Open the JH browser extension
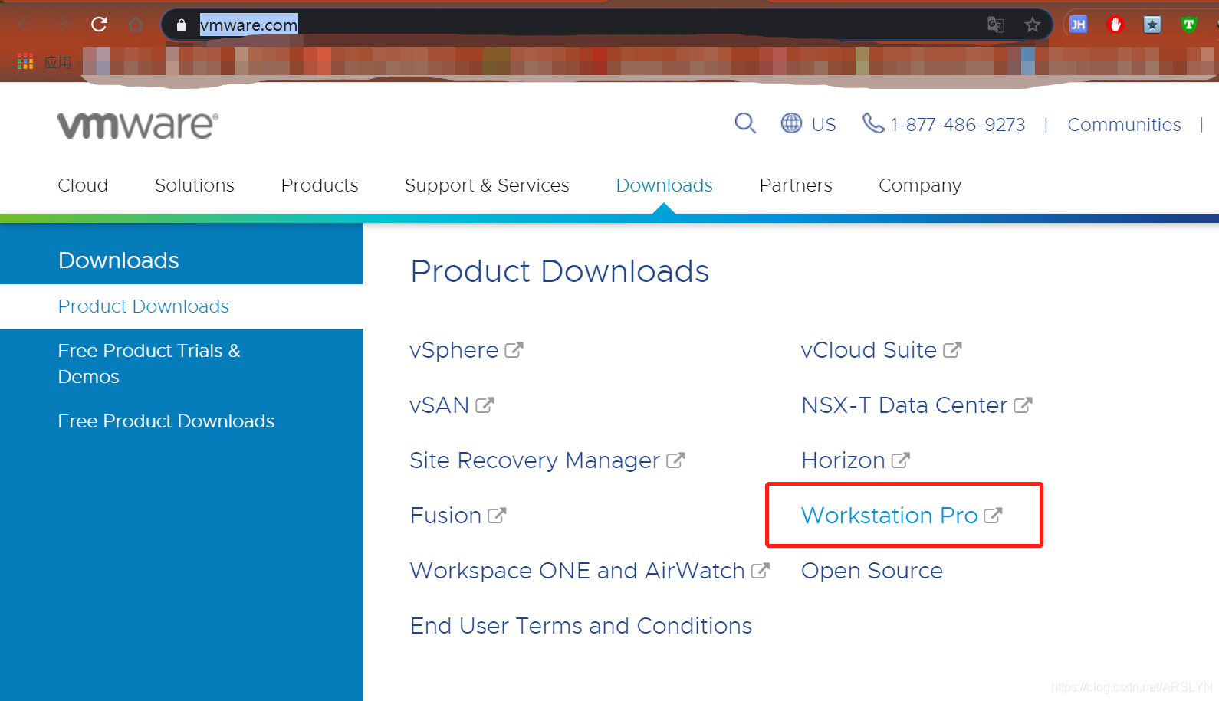Screen dimensions: 1219x701 (1078, 25)
